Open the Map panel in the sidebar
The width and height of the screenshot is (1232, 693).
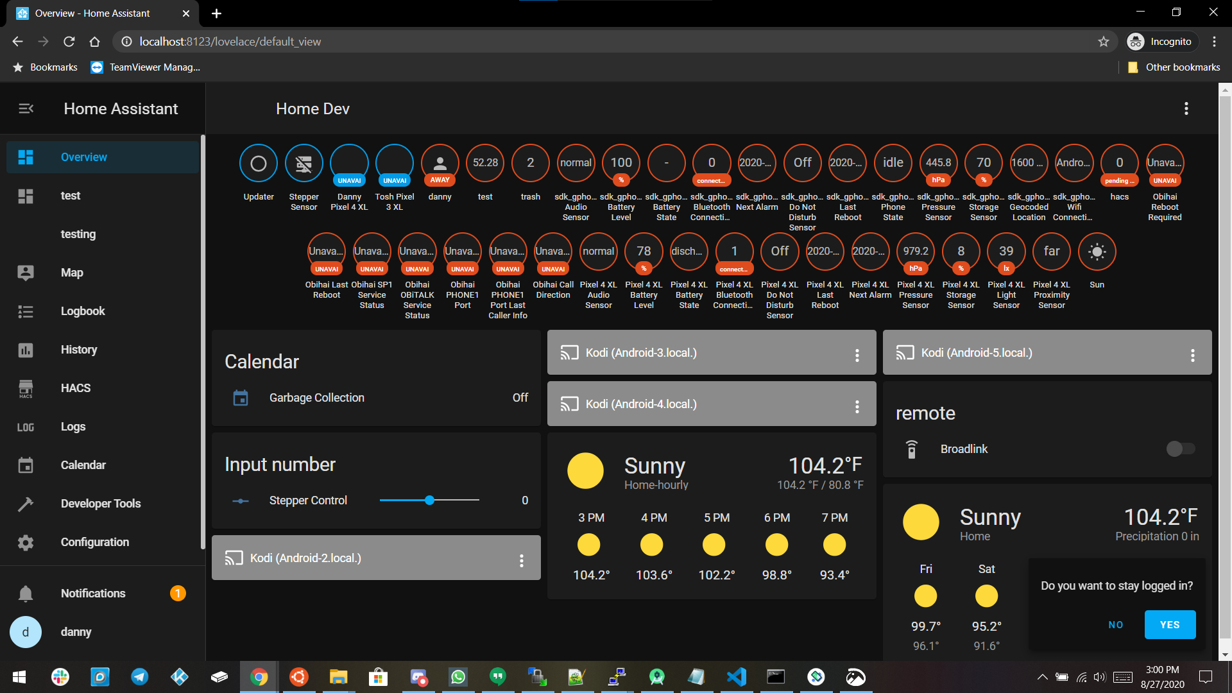(71, 272)
